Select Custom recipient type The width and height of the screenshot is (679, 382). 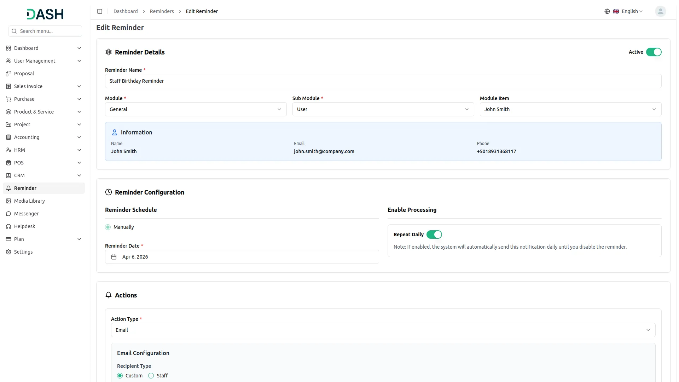(x=120, y=376)
